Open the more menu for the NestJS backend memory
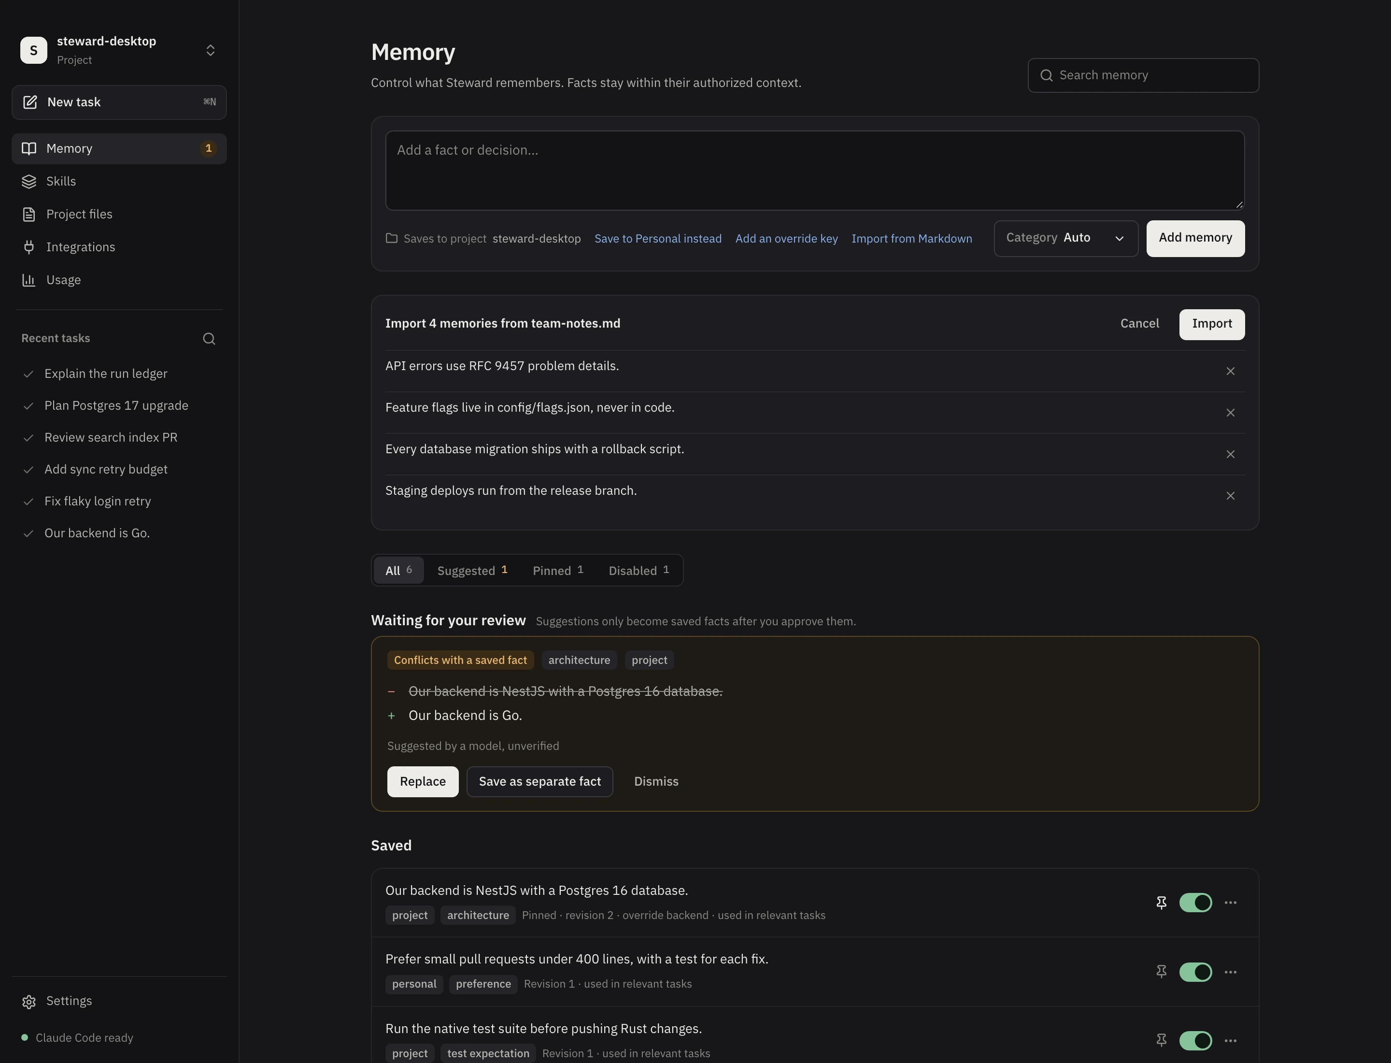 tap(1230, 903)
